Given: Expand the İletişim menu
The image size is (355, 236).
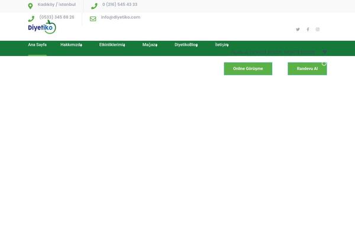Looking at the screenshot, I should point(222,45).
